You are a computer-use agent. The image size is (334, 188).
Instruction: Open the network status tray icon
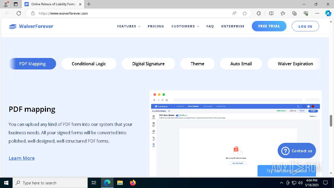click(294, 183)
